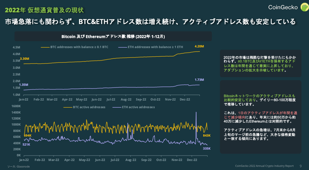Click the CoinGecko gecko logo icon

(304, 7)
